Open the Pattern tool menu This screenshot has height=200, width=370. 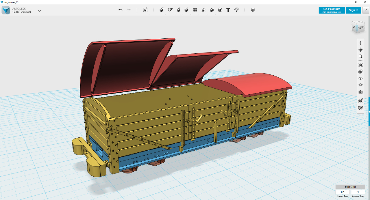coord(195,10)
